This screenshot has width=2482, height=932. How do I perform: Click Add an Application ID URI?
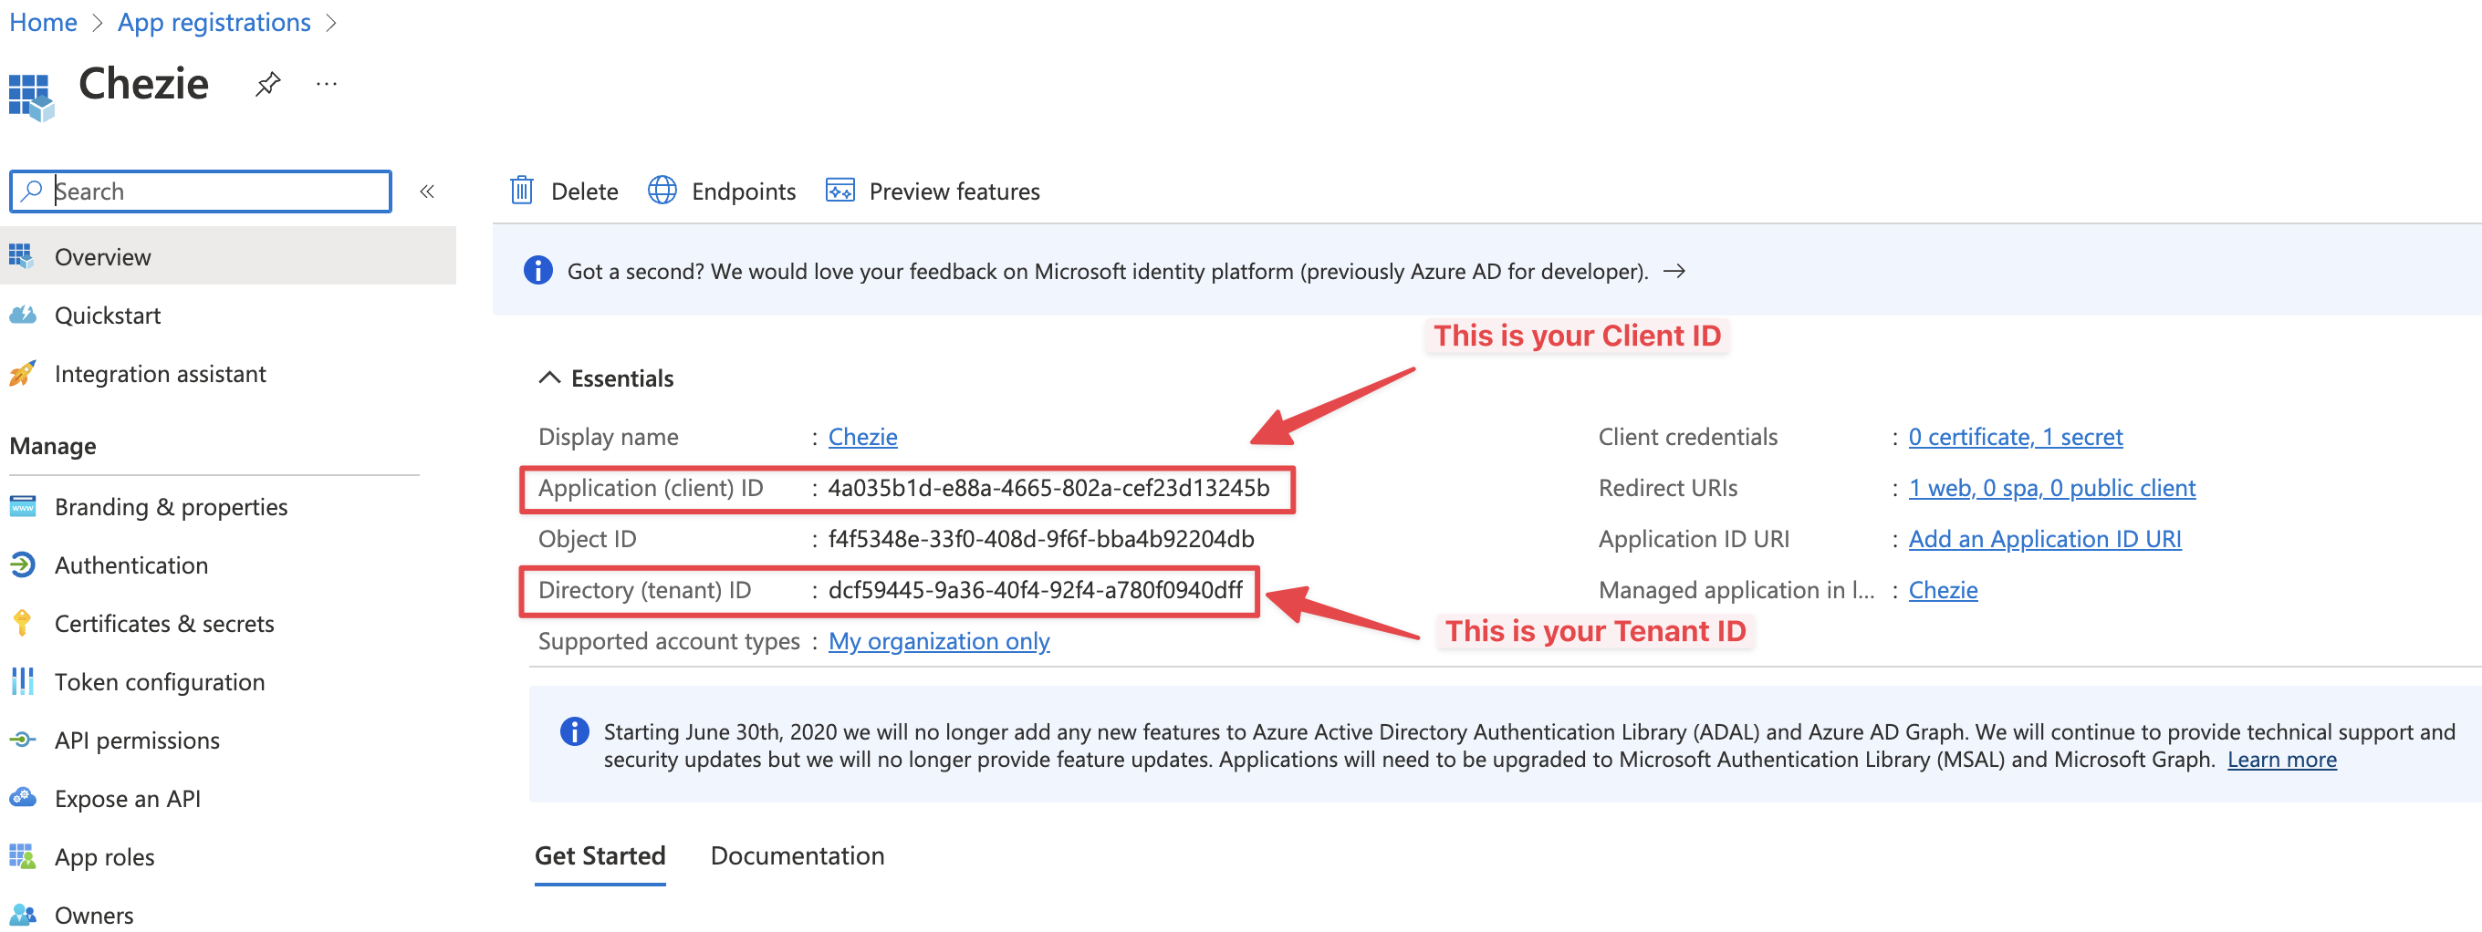2045,538
